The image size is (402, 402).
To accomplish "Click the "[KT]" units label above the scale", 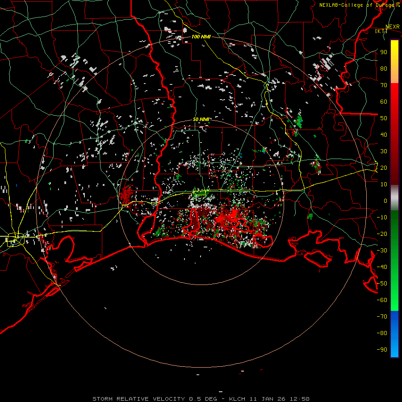I will tap(381, 31).
